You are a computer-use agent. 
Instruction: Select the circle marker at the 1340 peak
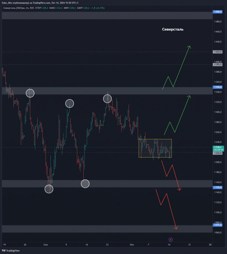tap(30, 93)
